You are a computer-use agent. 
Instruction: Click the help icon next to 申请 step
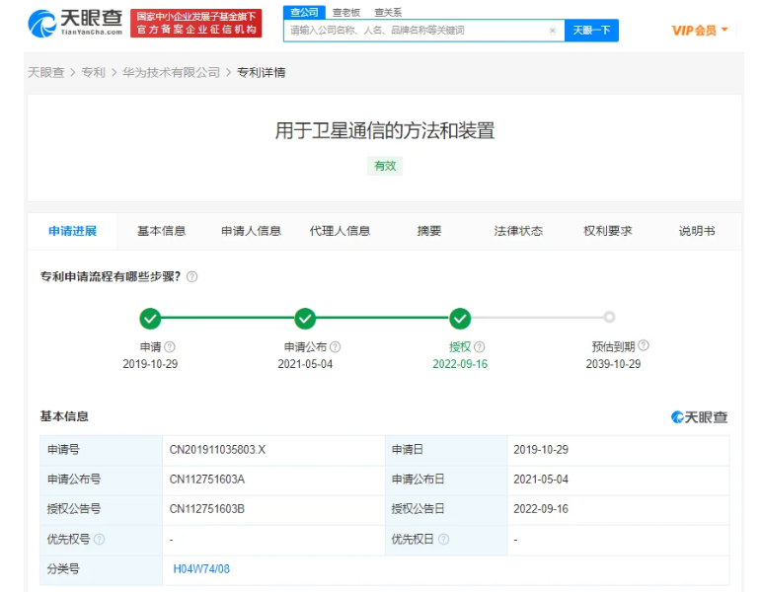(170, 346)
